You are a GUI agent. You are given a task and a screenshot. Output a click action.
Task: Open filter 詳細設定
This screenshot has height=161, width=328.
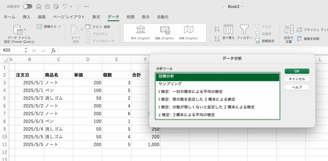[x=264, y=41]
